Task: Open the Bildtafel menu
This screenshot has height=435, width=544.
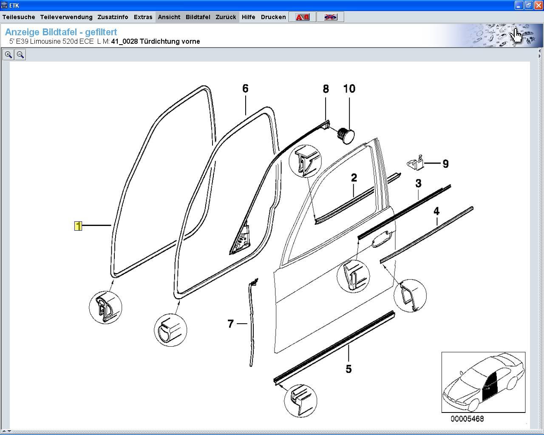Action: (198, 17)
